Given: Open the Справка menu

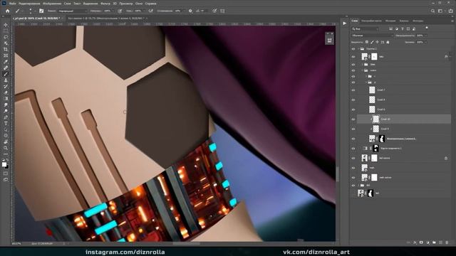Looking at the screenshot, I should pyautogui.click(x=150, y=4).
